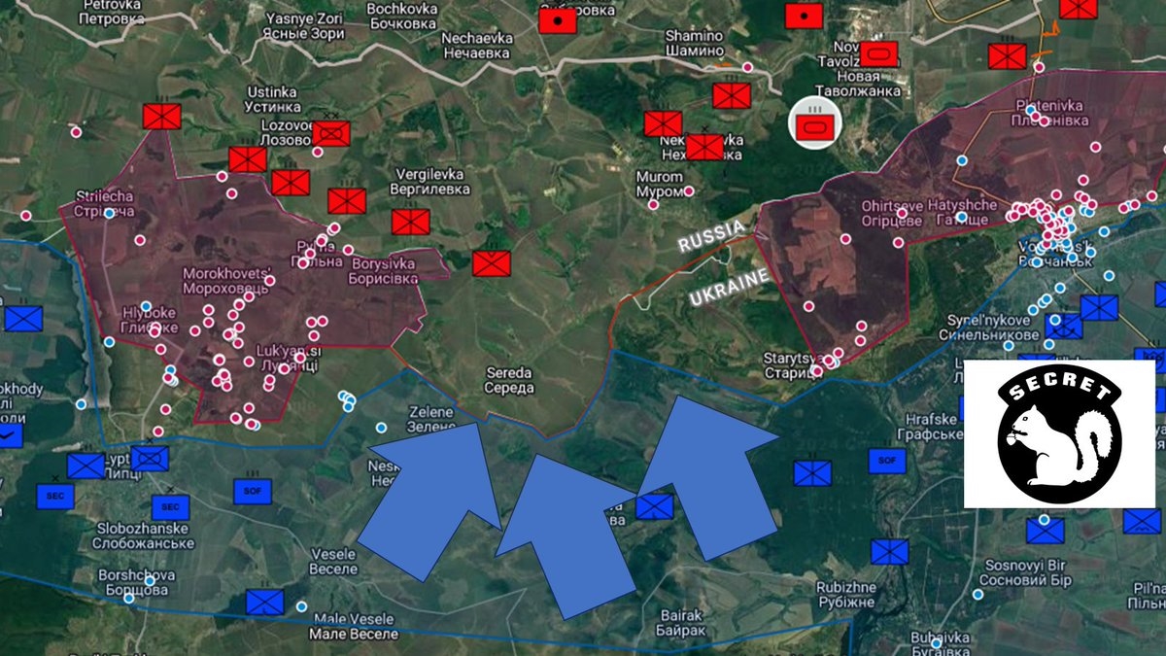The image size is (1166, 656).
Task: Select the Strilecha label
Action: tap(104, 204)
